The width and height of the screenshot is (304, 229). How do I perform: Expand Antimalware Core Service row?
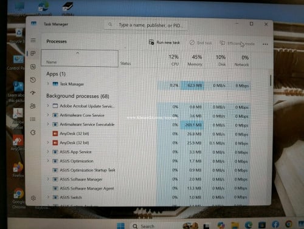point(48,115)
